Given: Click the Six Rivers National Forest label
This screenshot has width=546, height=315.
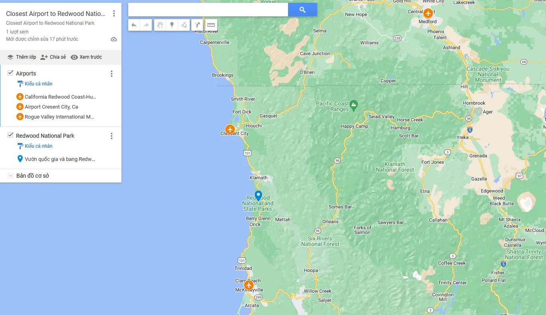Looking at the screenshot, I should pyautogui.click(x=320, y=241).
